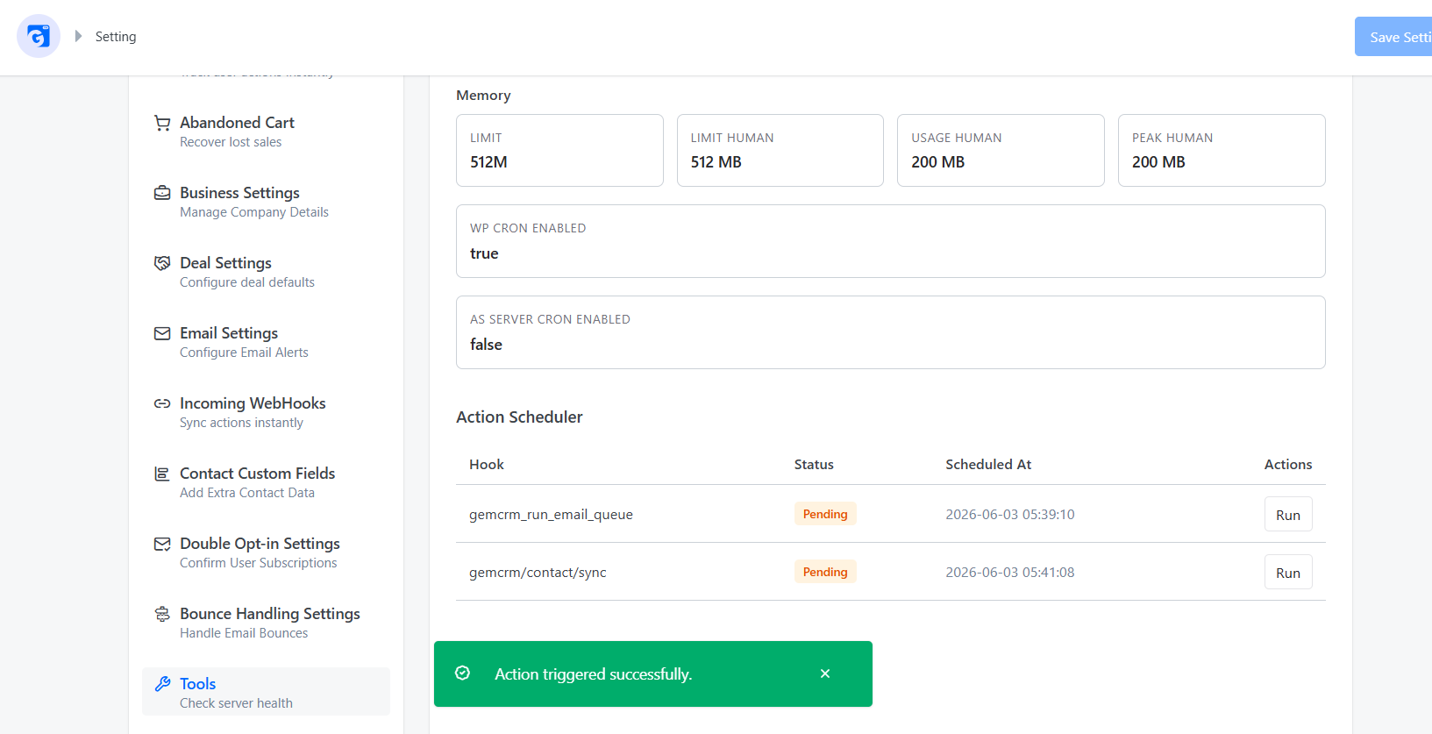Click the Save Settings button
The width and height of the screenshot is (1432, 734).
click(1393, 37)
